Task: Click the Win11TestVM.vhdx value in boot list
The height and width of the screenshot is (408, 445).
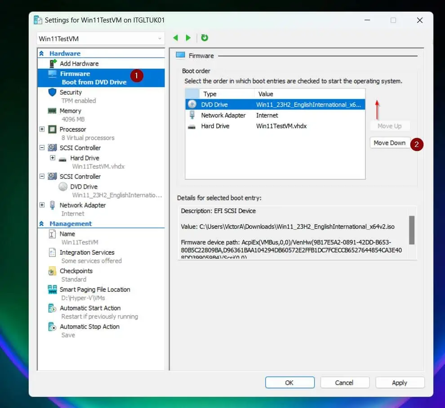Action: 281,126
